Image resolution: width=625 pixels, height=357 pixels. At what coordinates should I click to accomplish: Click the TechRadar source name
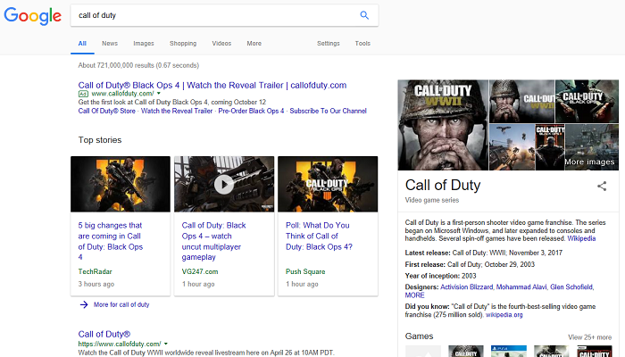[x=95, y=271]
